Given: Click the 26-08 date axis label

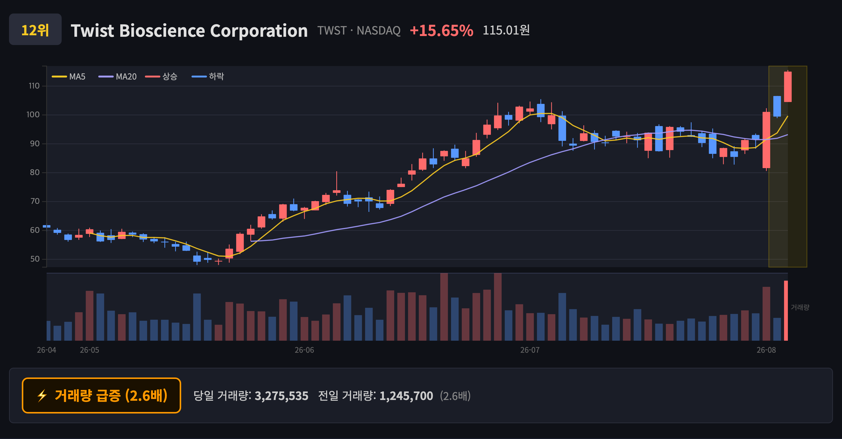Looking at the screenshot, I should (x=766, y=350).
